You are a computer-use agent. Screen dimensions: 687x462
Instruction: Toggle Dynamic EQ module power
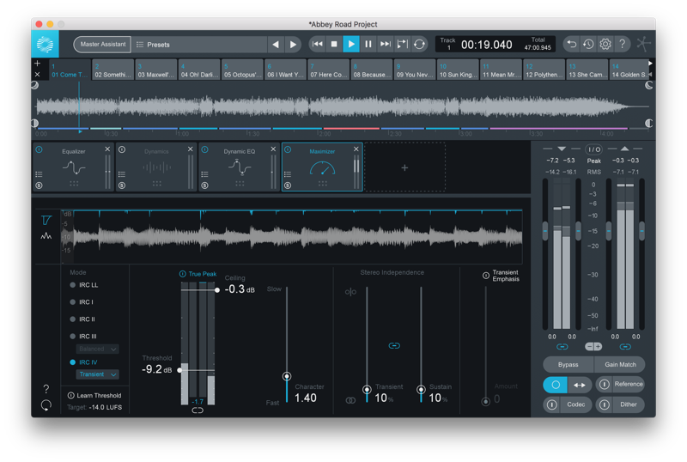(204, 150)
